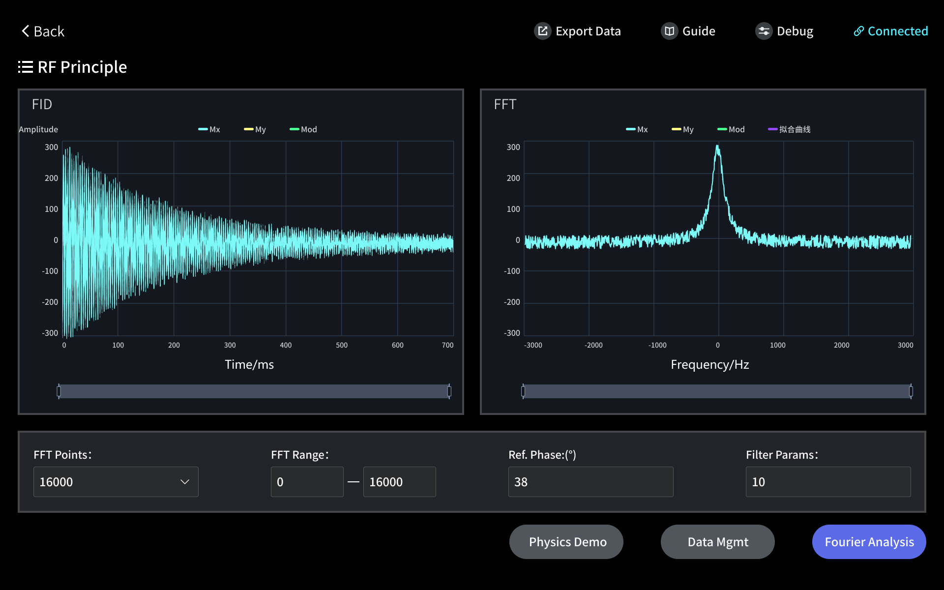Click the Connected link icon
The height and width of the screenshot is (590, 944).
(x=858, y=31)
